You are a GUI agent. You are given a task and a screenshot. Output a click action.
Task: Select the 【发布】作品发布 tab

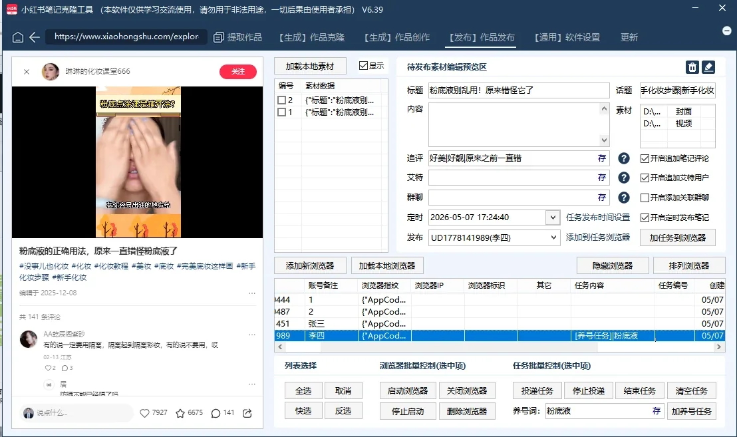click(x=482, y=37)
